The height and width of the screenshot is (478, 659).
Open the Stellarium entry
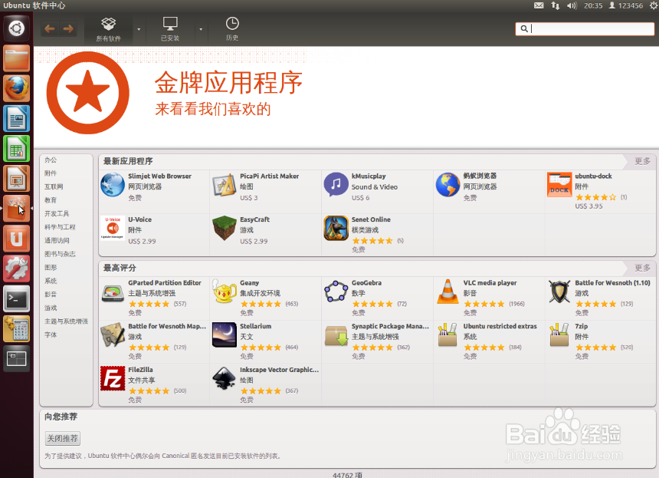[225, 335]
